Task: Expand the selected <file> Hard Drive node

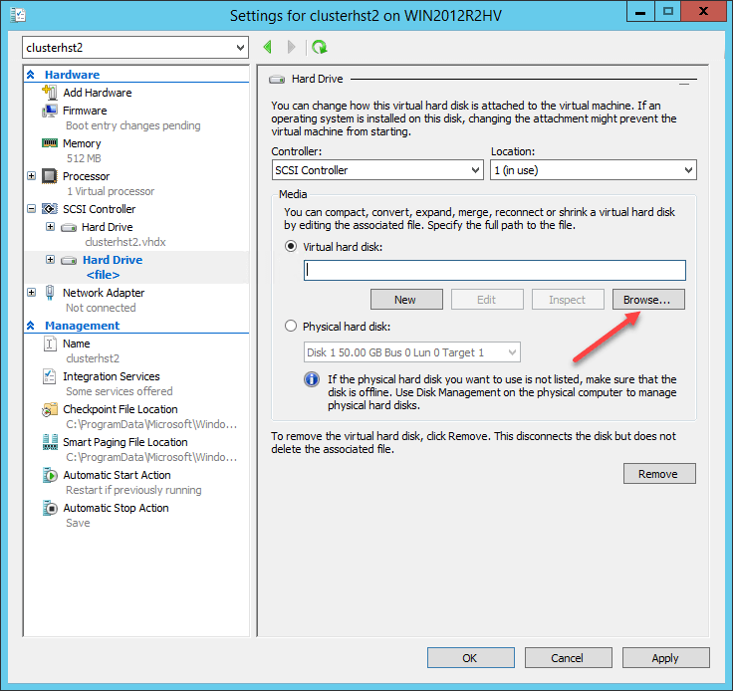Action: click(50, 259)
